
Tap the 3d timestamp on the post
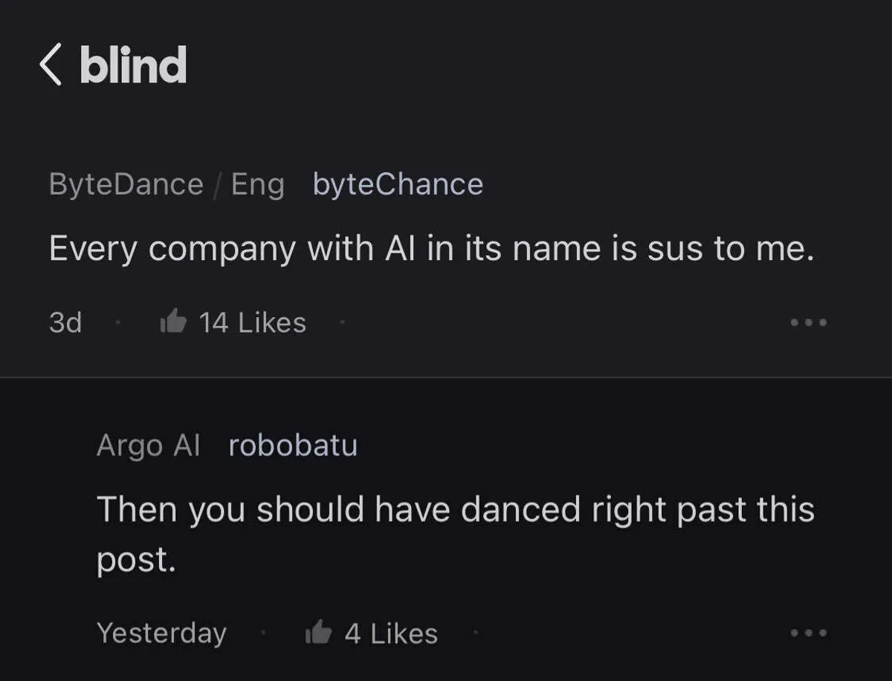click(x=65, y=323)
